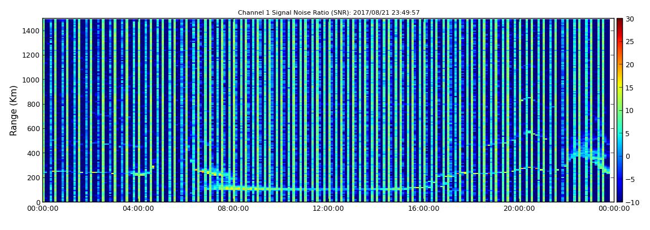Click the 20:00:00 time axis label

click(519, 209)
